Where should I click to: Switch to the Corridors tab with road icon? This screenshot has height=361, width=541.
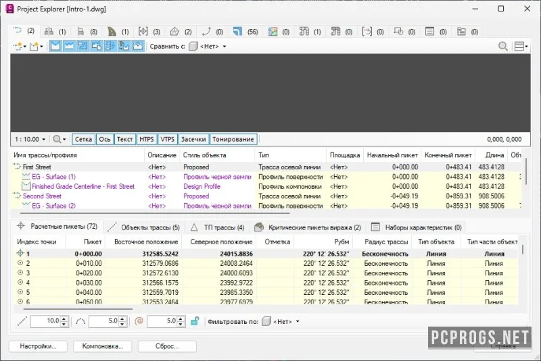pos(118,32)
